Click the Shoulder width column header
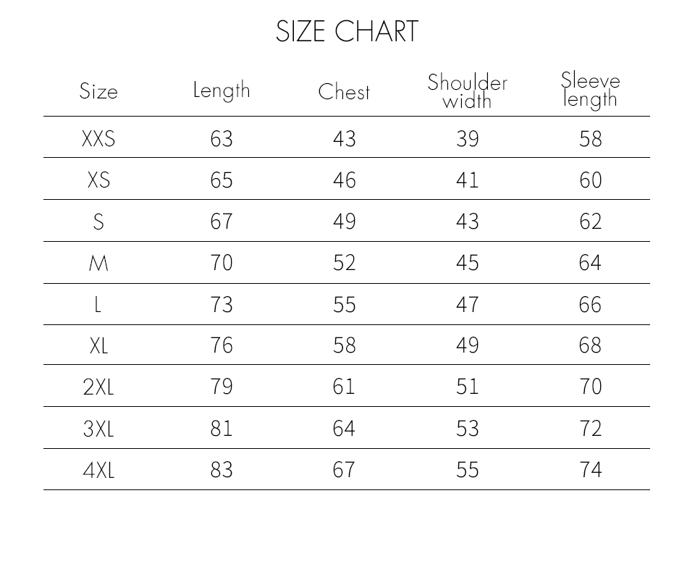The width and height of the screenshot is (695, 585). click(467, 91)
